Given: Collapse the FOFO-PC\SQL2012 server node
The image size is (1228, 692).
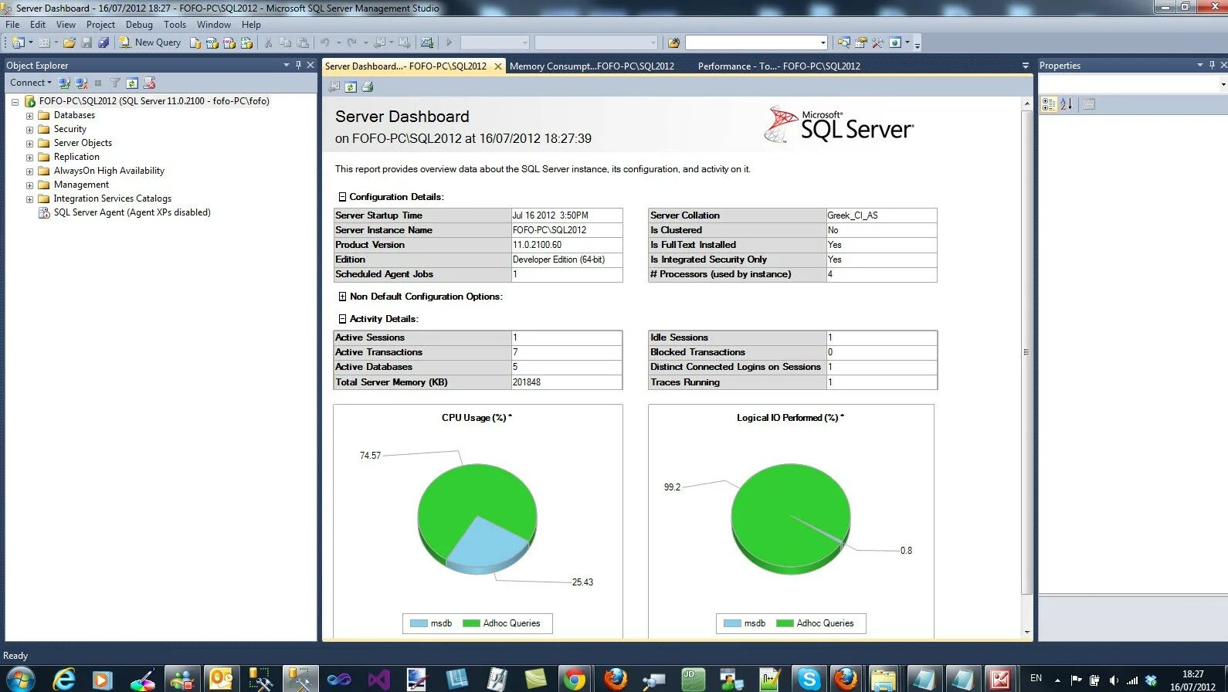Looking at the screenshot, I should point(15,102).
